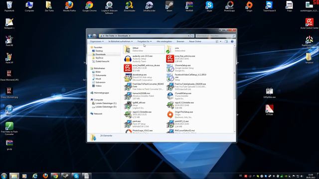The image size is (319, 179).
Task: Open Organisieren dropdown menu
Action: click(97, 41)
